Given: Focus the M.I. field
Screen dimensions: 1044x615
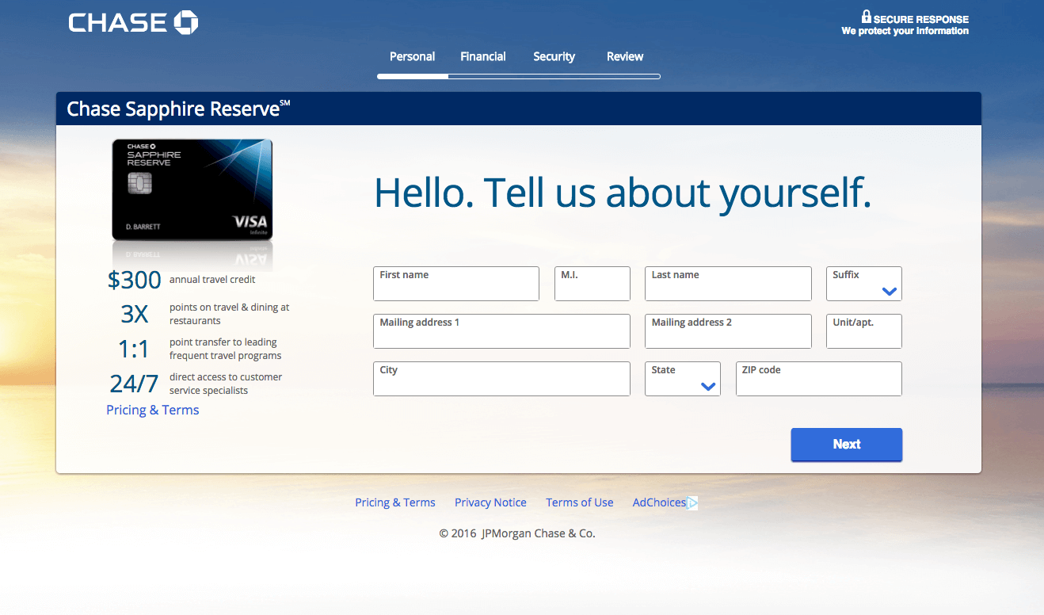Looking at the screenshot, I should (592, 284).
